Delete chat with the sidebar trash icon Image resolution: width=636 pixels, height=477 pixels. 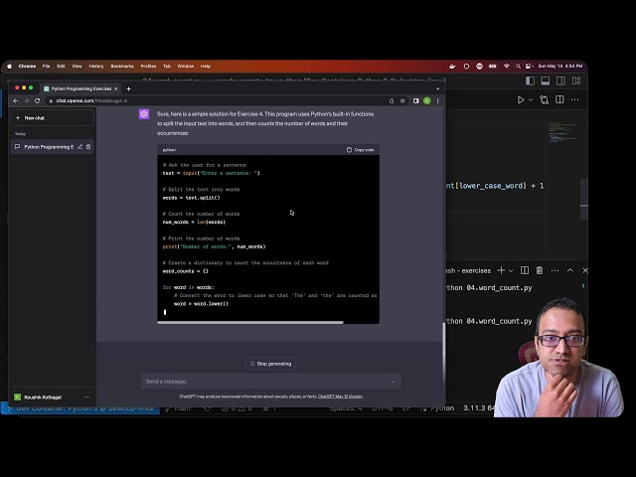click(88, 147)
